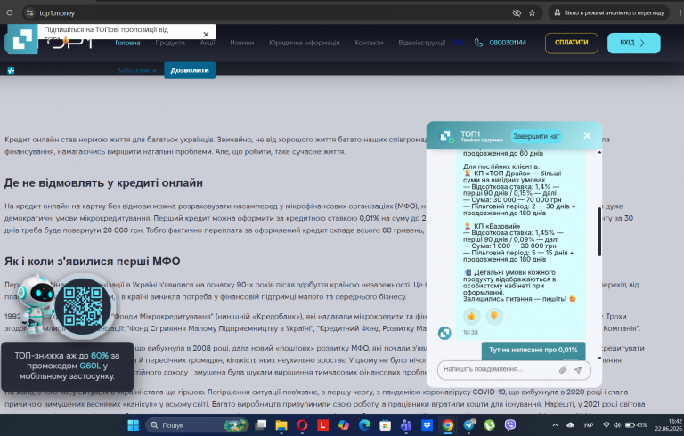
Task: Click the Пошук taskbar search box
Action: [197, 425]
